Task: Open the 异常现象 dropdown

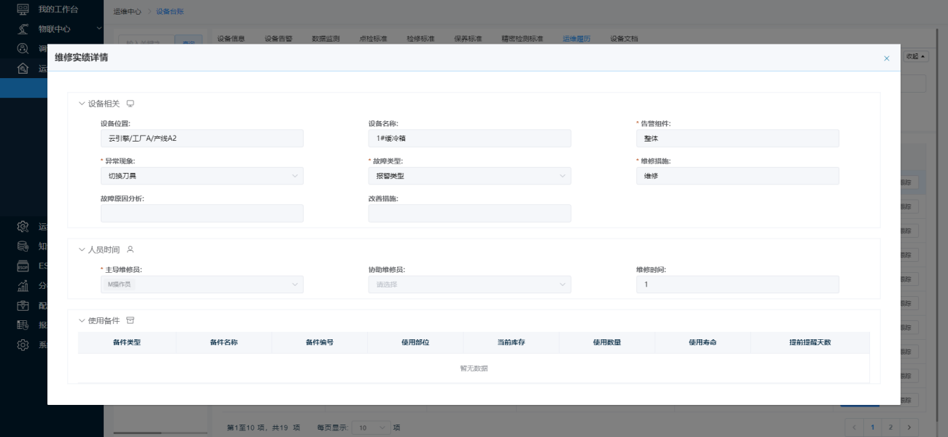Action: [x=201, y=176]
